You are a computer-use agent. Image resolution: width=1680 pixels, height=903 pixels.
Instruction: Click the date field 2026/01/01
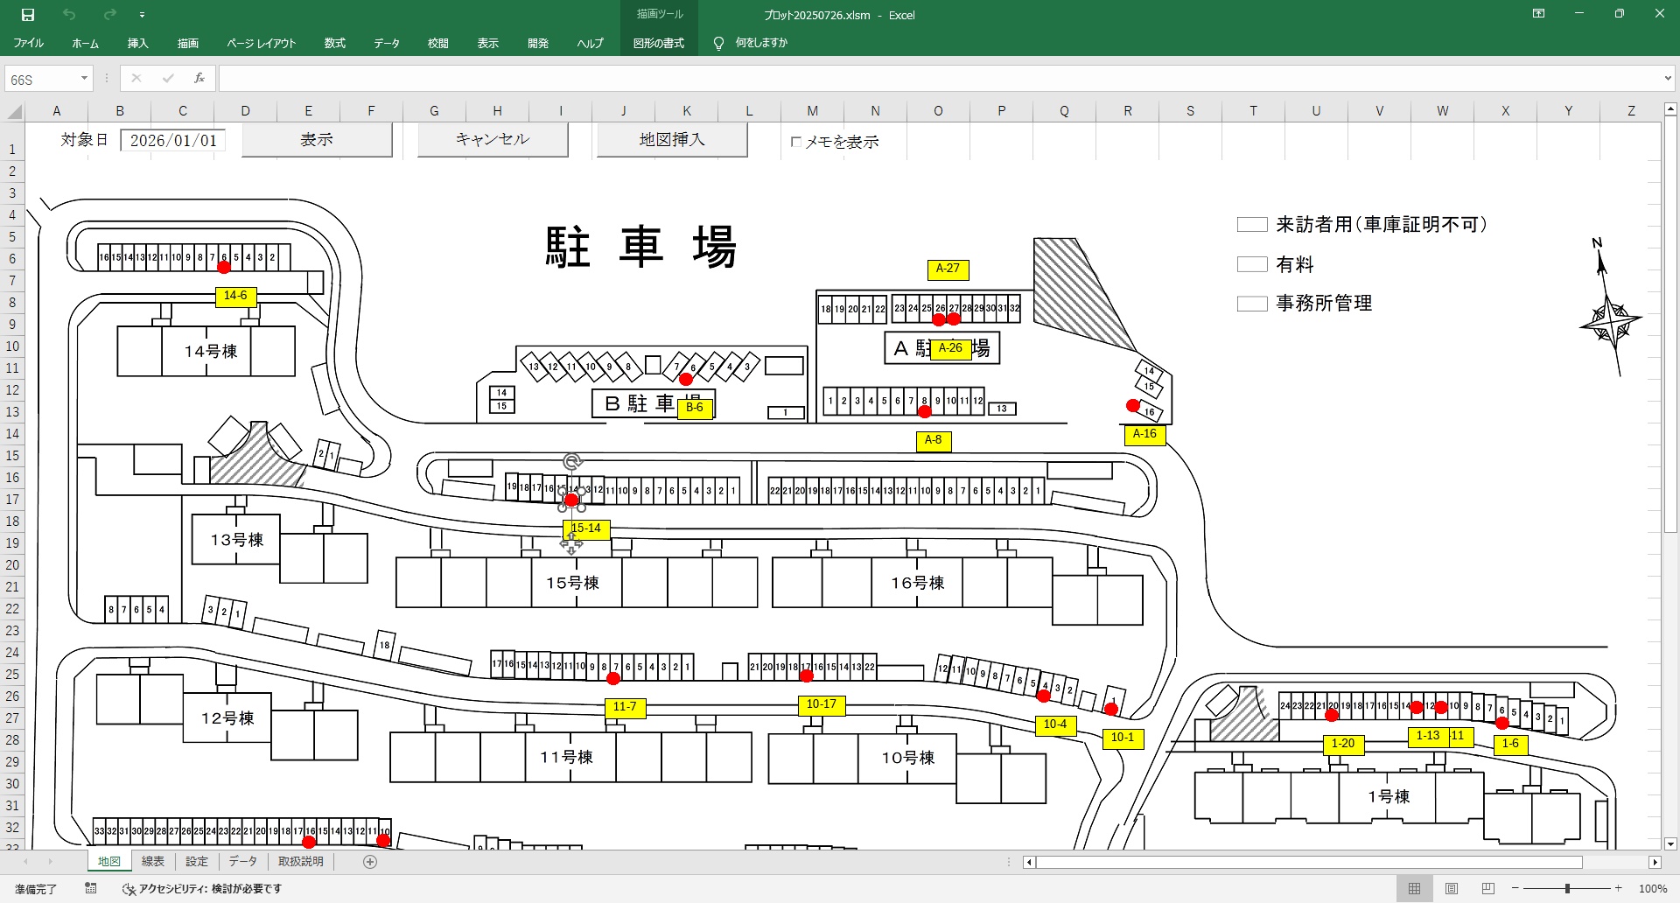[173, 141]
